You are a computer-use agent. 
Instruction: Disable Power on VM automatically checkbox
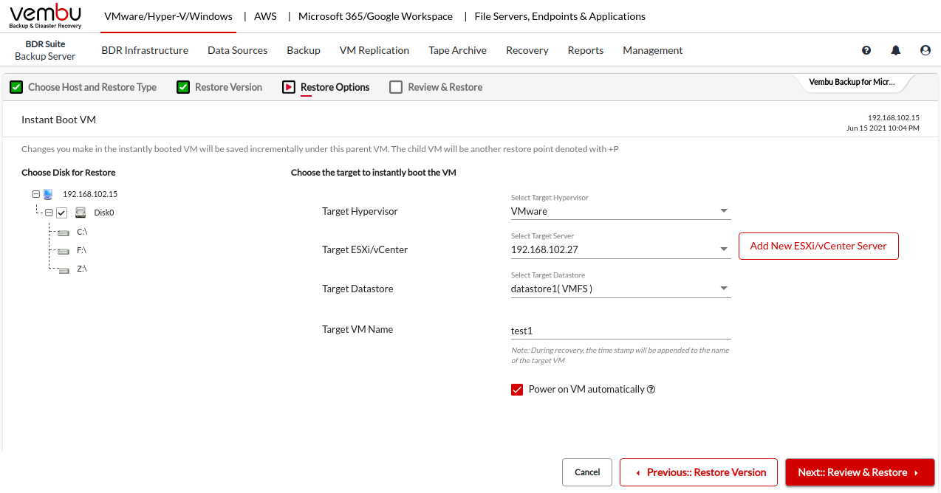click(x=517, y=390)
